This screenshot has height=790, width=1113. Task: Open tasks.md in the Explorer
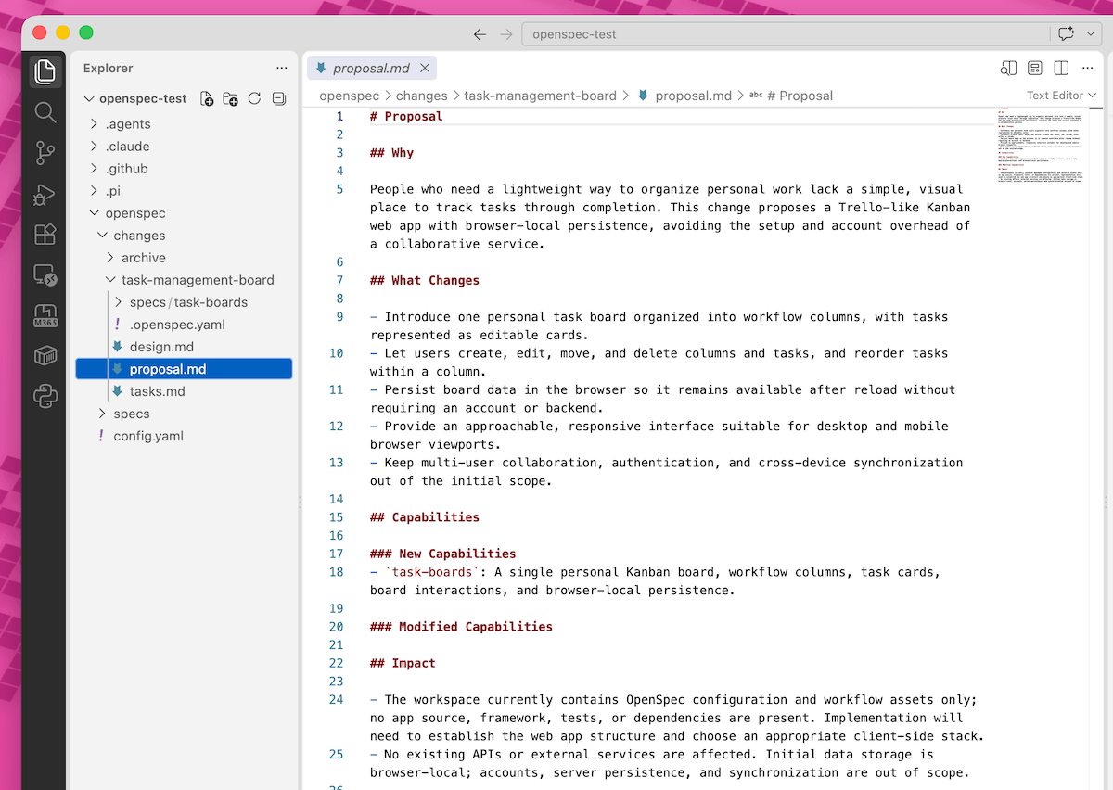[158, 391]
